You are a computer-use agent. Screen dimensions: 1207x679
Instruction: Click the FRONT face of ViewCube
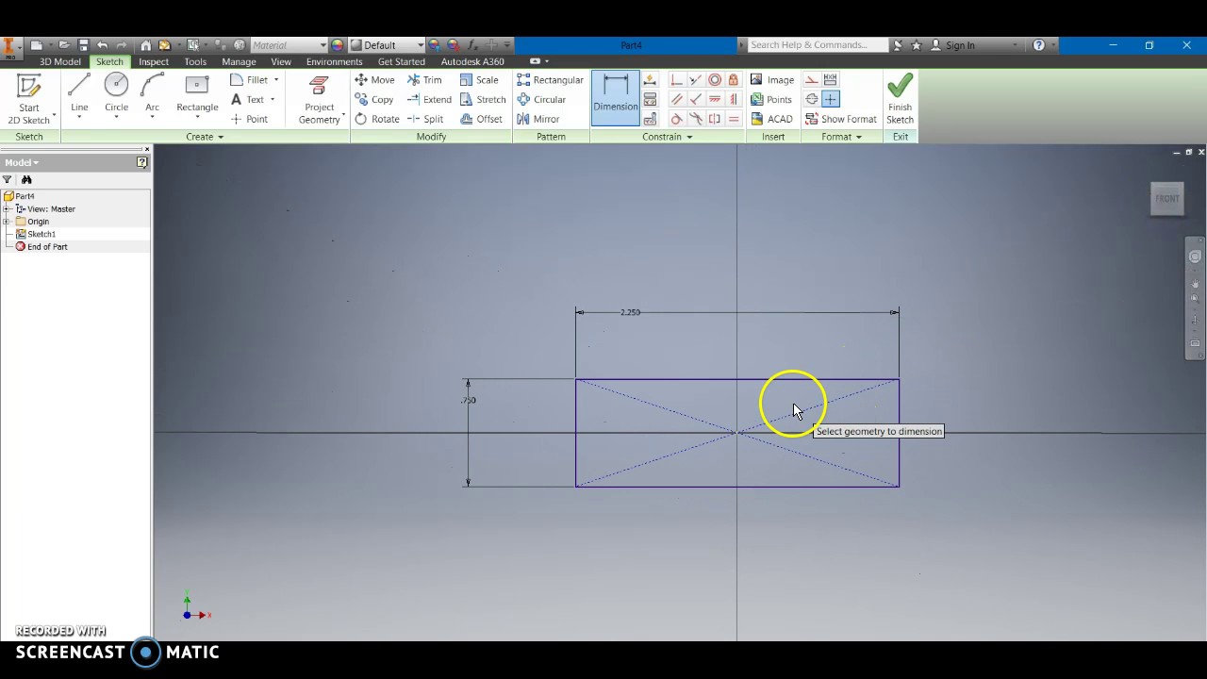[1167, 198]
